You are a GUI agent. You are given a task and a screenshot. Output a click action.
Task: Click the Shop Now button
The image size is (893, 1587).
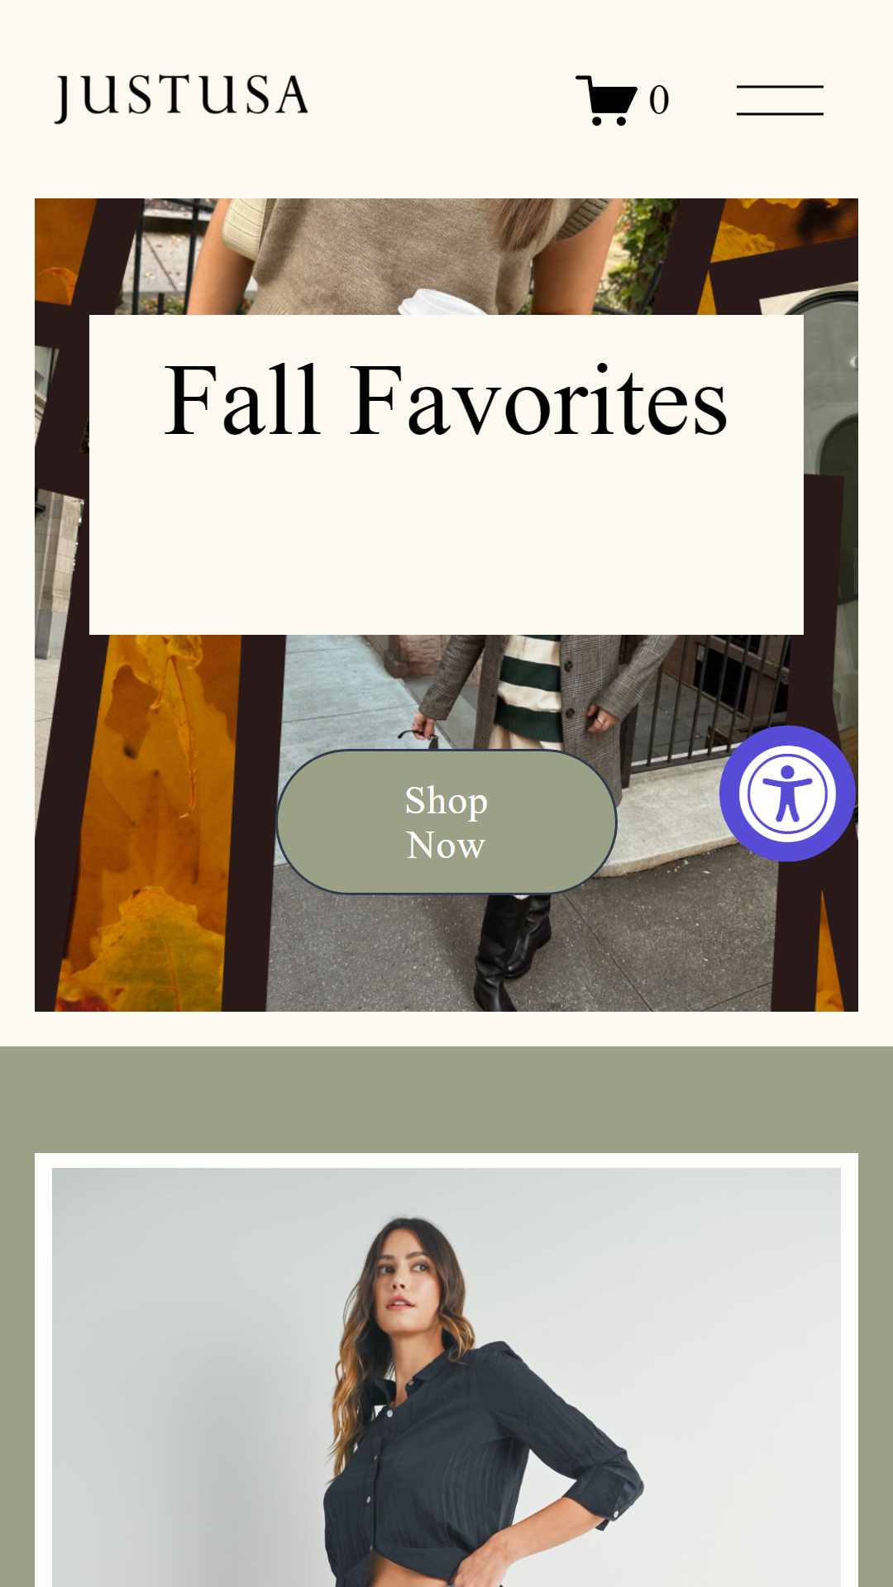tap(446, 822)
